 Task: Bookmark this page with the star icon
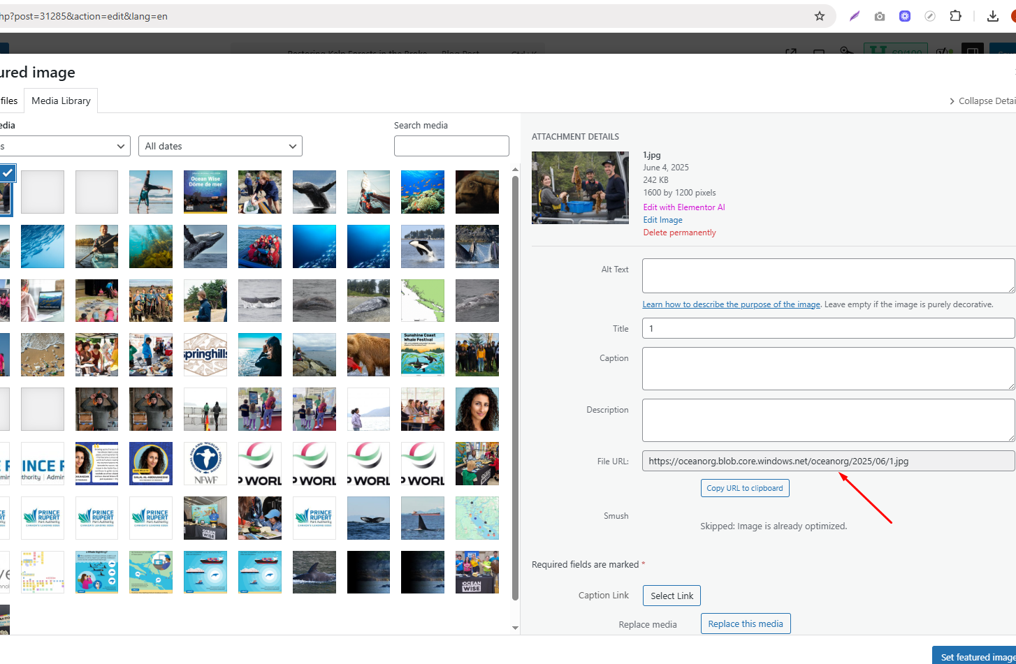tap(820, 16)
